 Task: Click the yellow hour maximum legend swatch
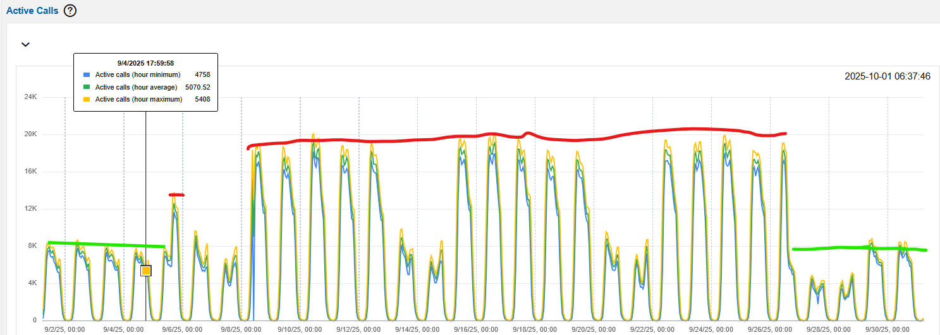point(87,100)
